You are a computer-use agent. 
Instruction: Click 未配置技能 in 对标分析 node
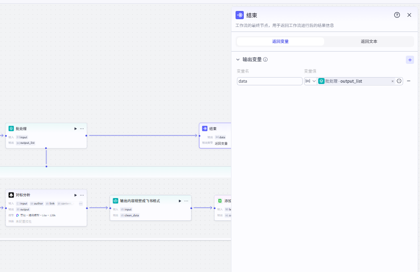(x=24, y=222)
